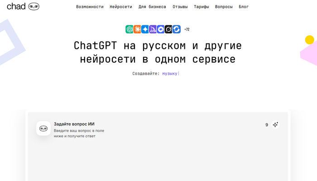Click the blue Gemini sparkle icon
The width and height of the screenshot is (317, 181).
(145, 29)
